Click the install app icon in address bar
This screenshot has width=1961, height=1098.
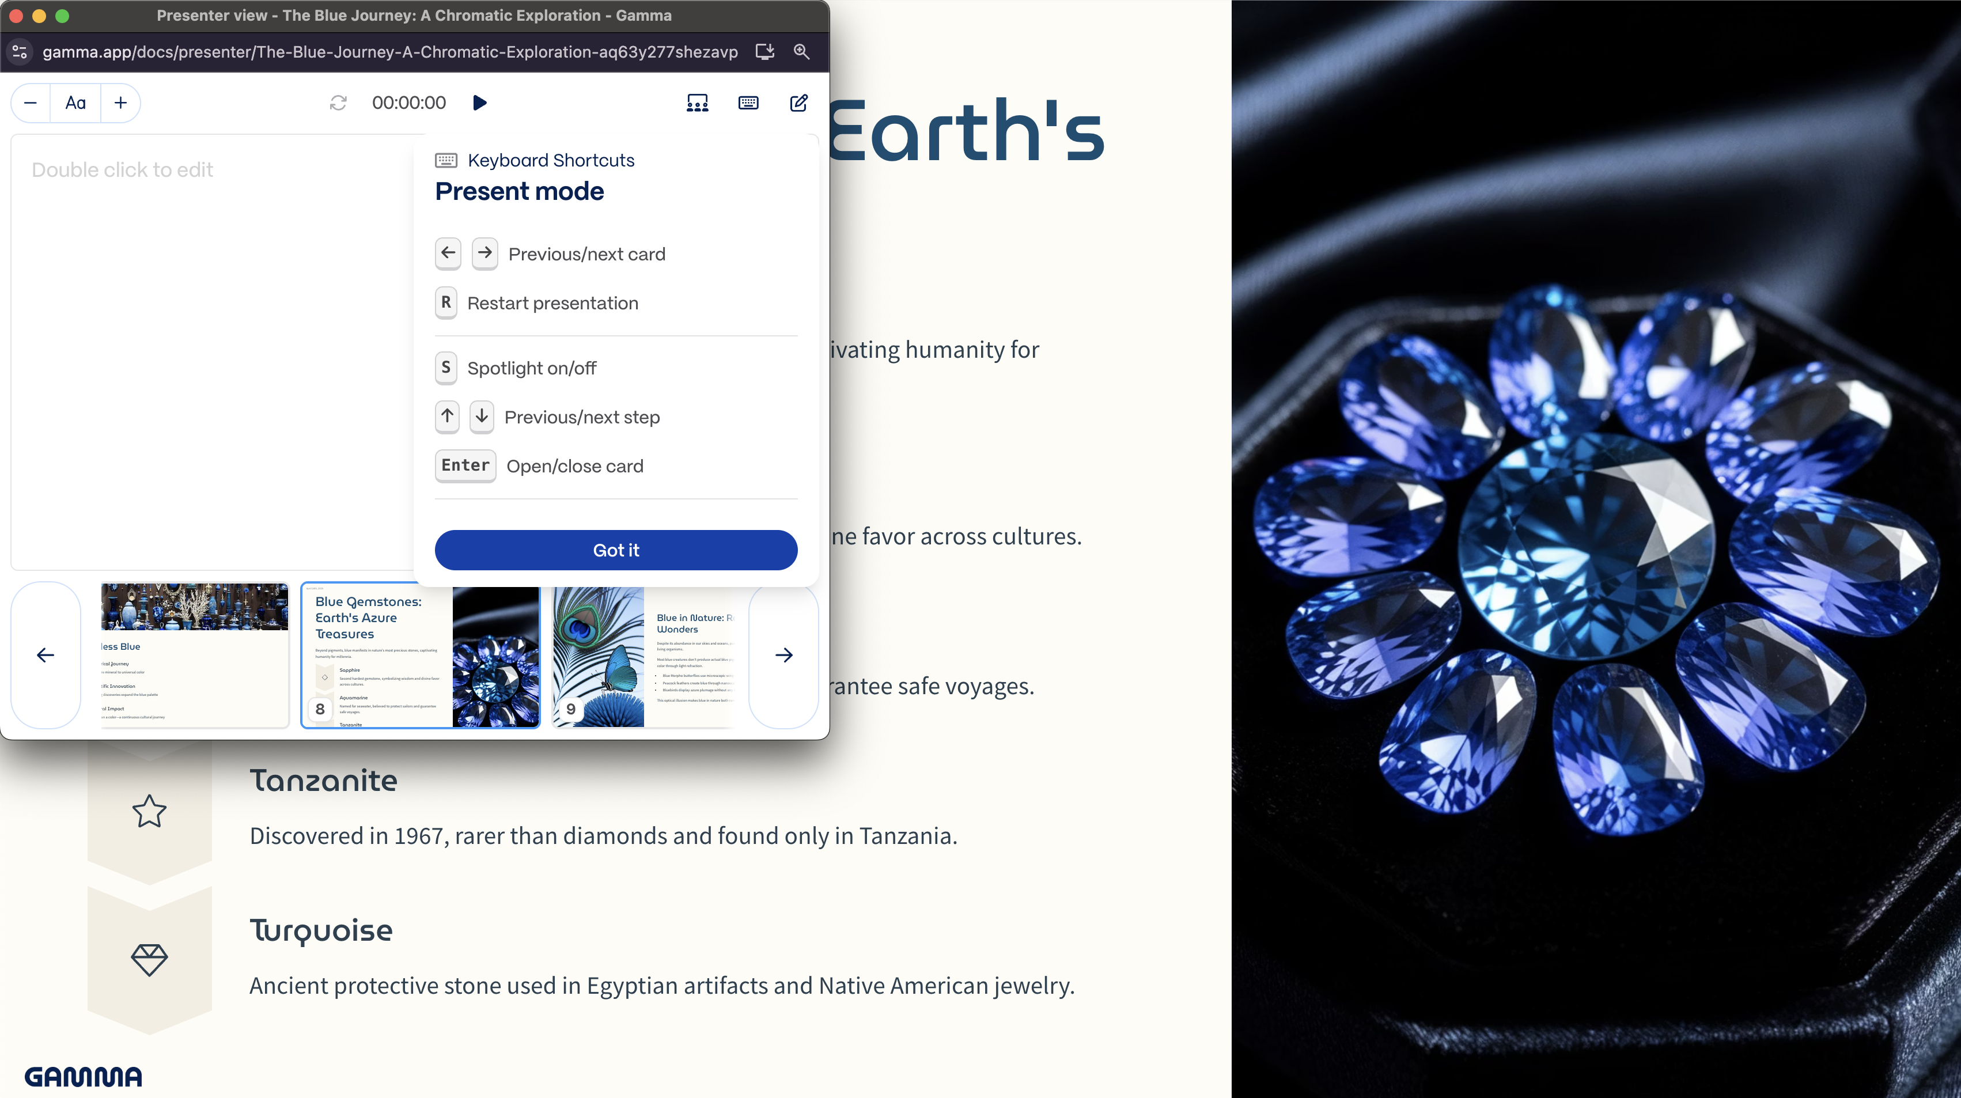click(765, 52)
